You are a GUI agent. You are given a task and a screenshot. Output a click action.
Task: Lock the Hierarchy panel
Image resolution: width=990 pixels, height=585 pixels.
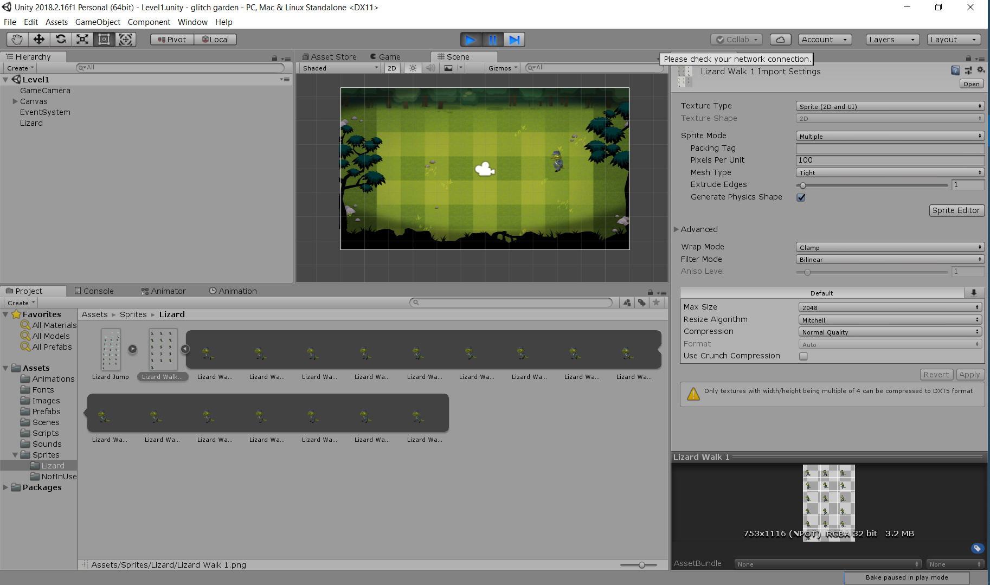click(274, 58)
